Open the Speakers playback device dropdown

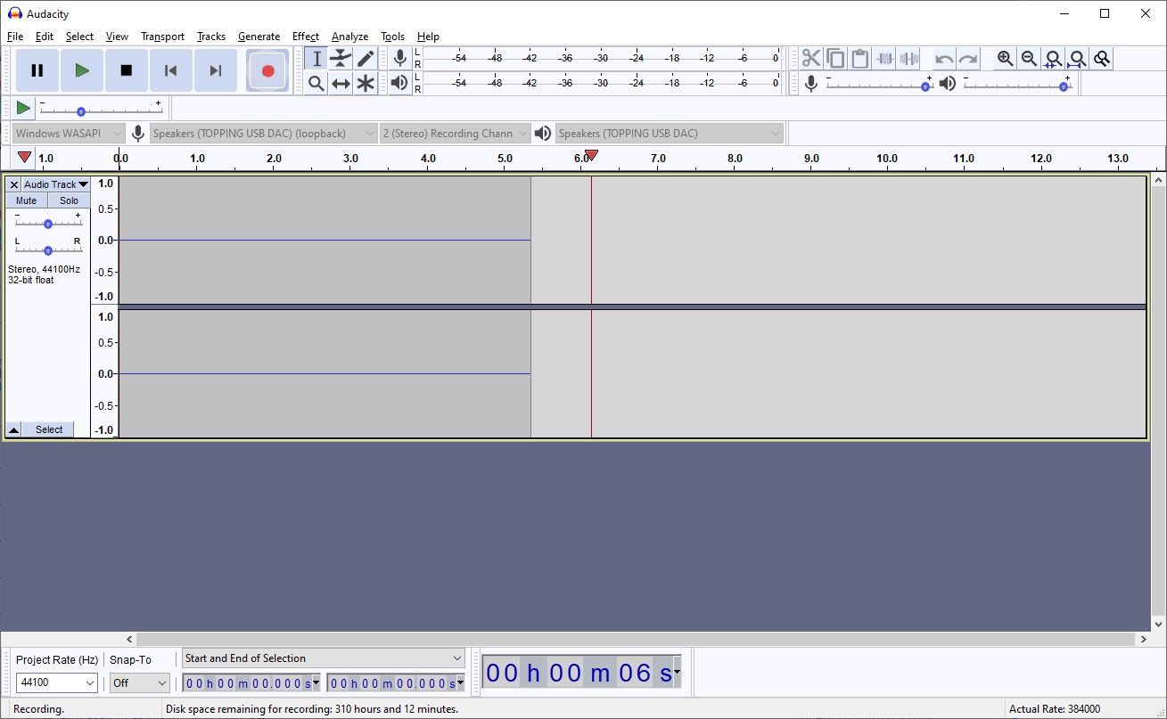coord(670,134)
